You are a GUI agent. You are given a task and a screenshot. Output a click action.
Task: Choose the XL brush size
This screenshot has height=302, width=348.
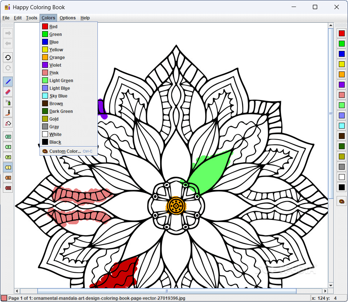click(x=8, y=178)
